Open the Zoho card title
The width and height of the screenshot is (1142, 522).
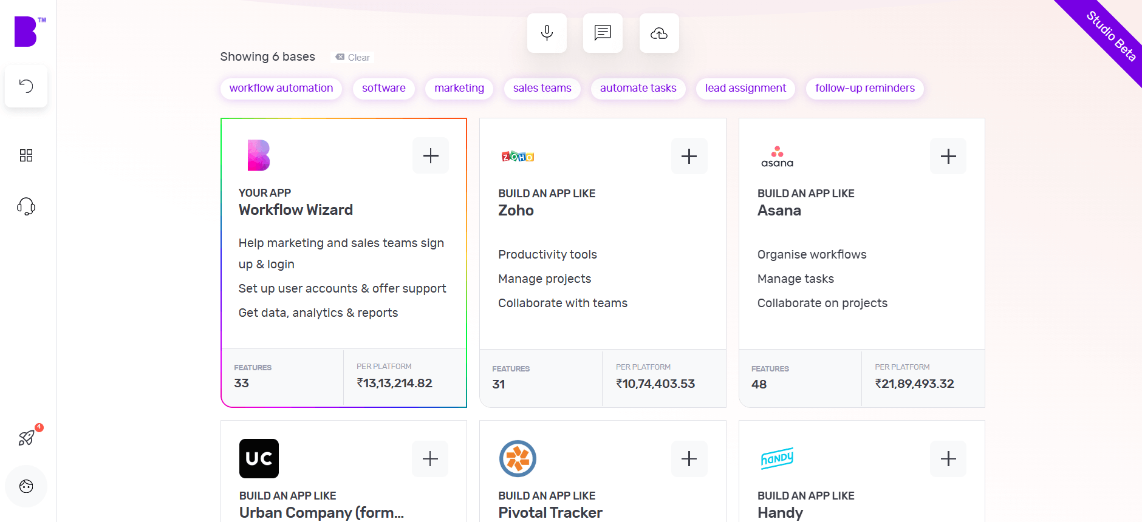pos(516,211)
